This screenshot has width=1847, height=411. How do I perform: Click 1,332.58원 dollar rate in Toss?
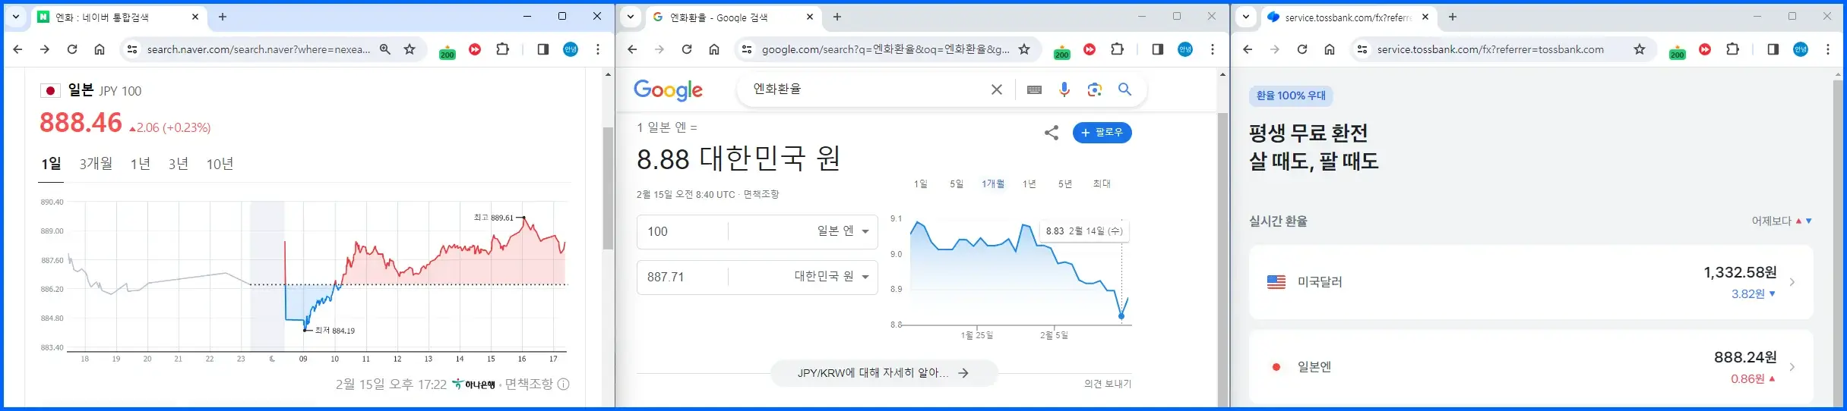1740,272
